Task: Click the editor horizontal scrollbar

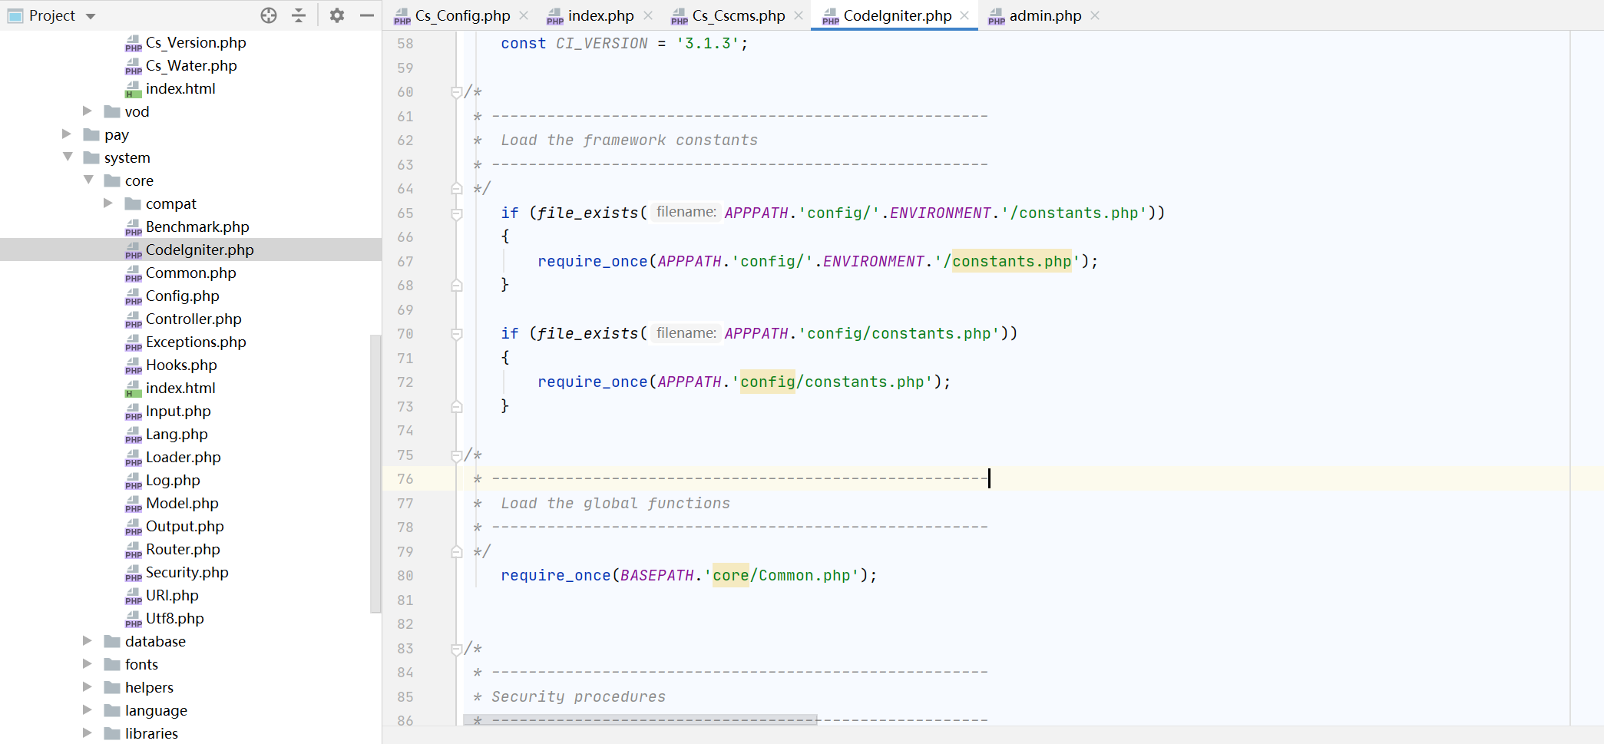Action: pos(640,720)
